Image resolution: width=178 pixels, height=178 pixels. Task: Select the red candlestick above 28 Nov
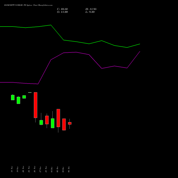pos(47,120)
